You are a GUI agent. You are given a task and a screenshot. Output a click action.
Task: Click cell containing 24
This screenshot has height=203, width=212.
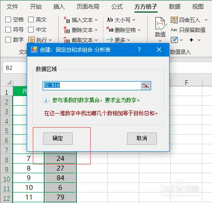60,159
